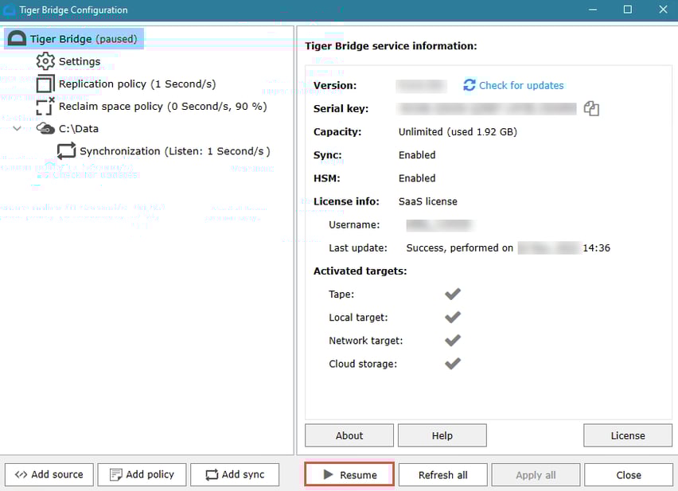This screenshot has width=678, height=491.
Task: Click the checkmark next to Cloud storage
Action: 452,364
